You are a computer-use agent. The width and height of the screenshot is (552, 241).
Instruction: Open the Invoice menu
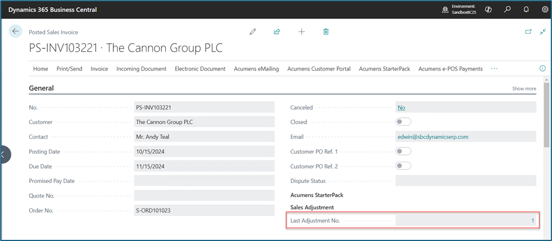pyautogui.click(x=99, y=69)
